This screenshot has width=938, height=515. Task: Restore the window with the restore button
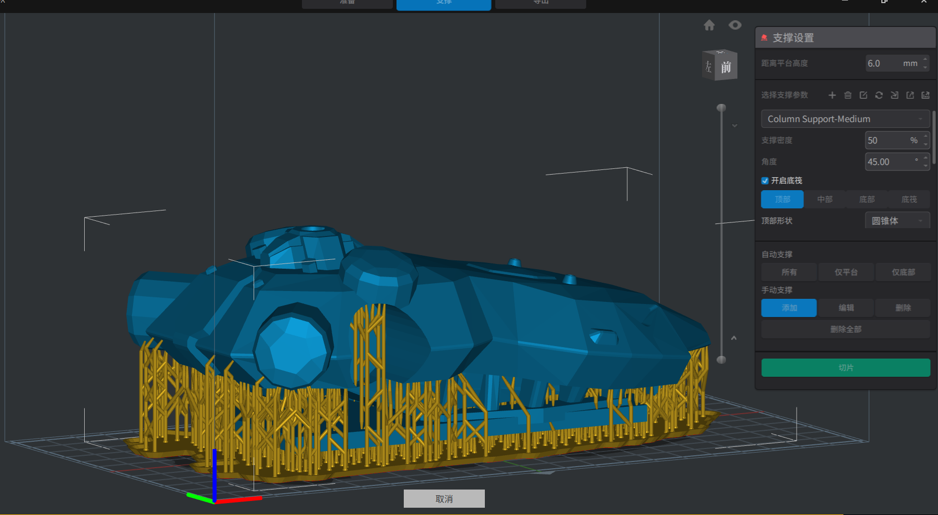884,2
